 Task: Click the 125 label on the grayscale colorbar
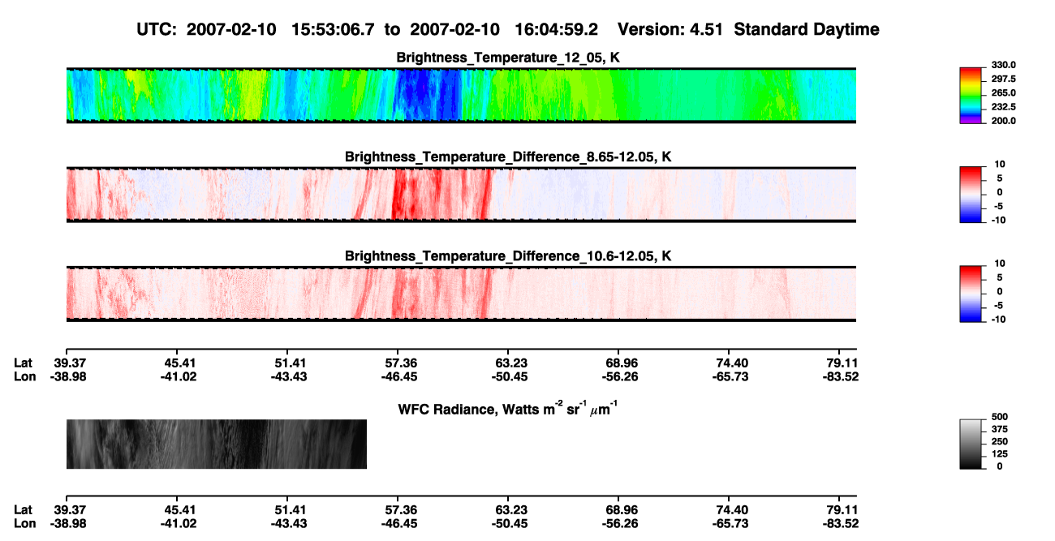[999, 454]
